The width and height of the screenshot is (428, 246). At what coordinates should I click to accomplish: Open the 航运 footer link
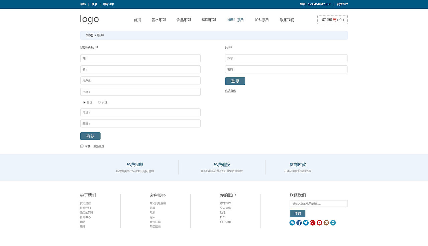[152, 208]
